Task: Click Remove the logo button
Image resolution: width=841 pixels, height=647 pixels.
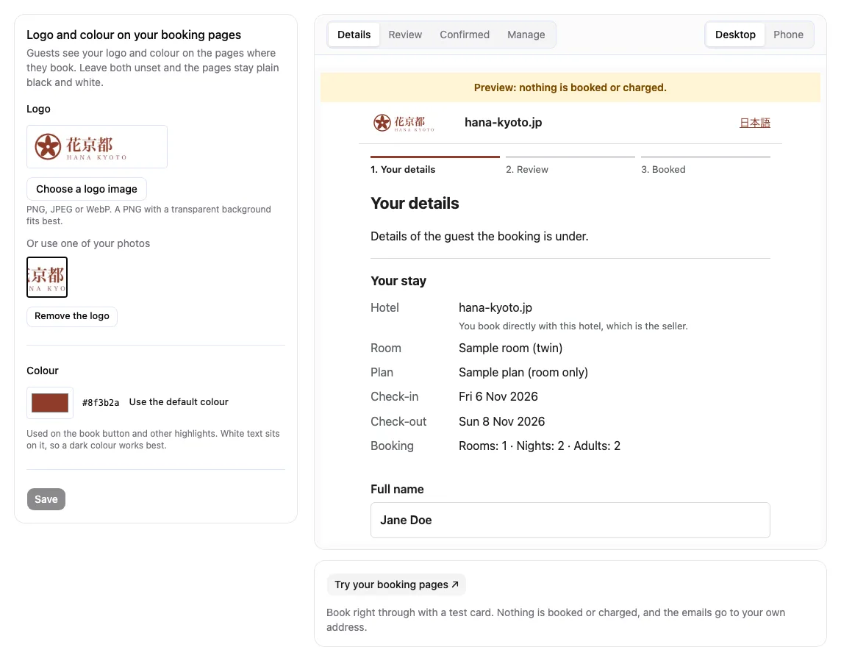Action: [x=72, y=316]
